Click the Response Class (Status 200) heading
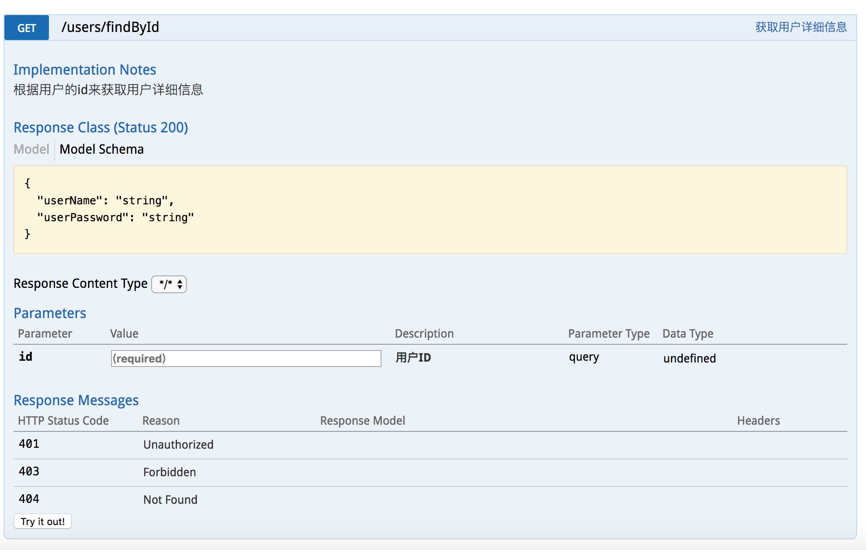 [x=101, y=128]
